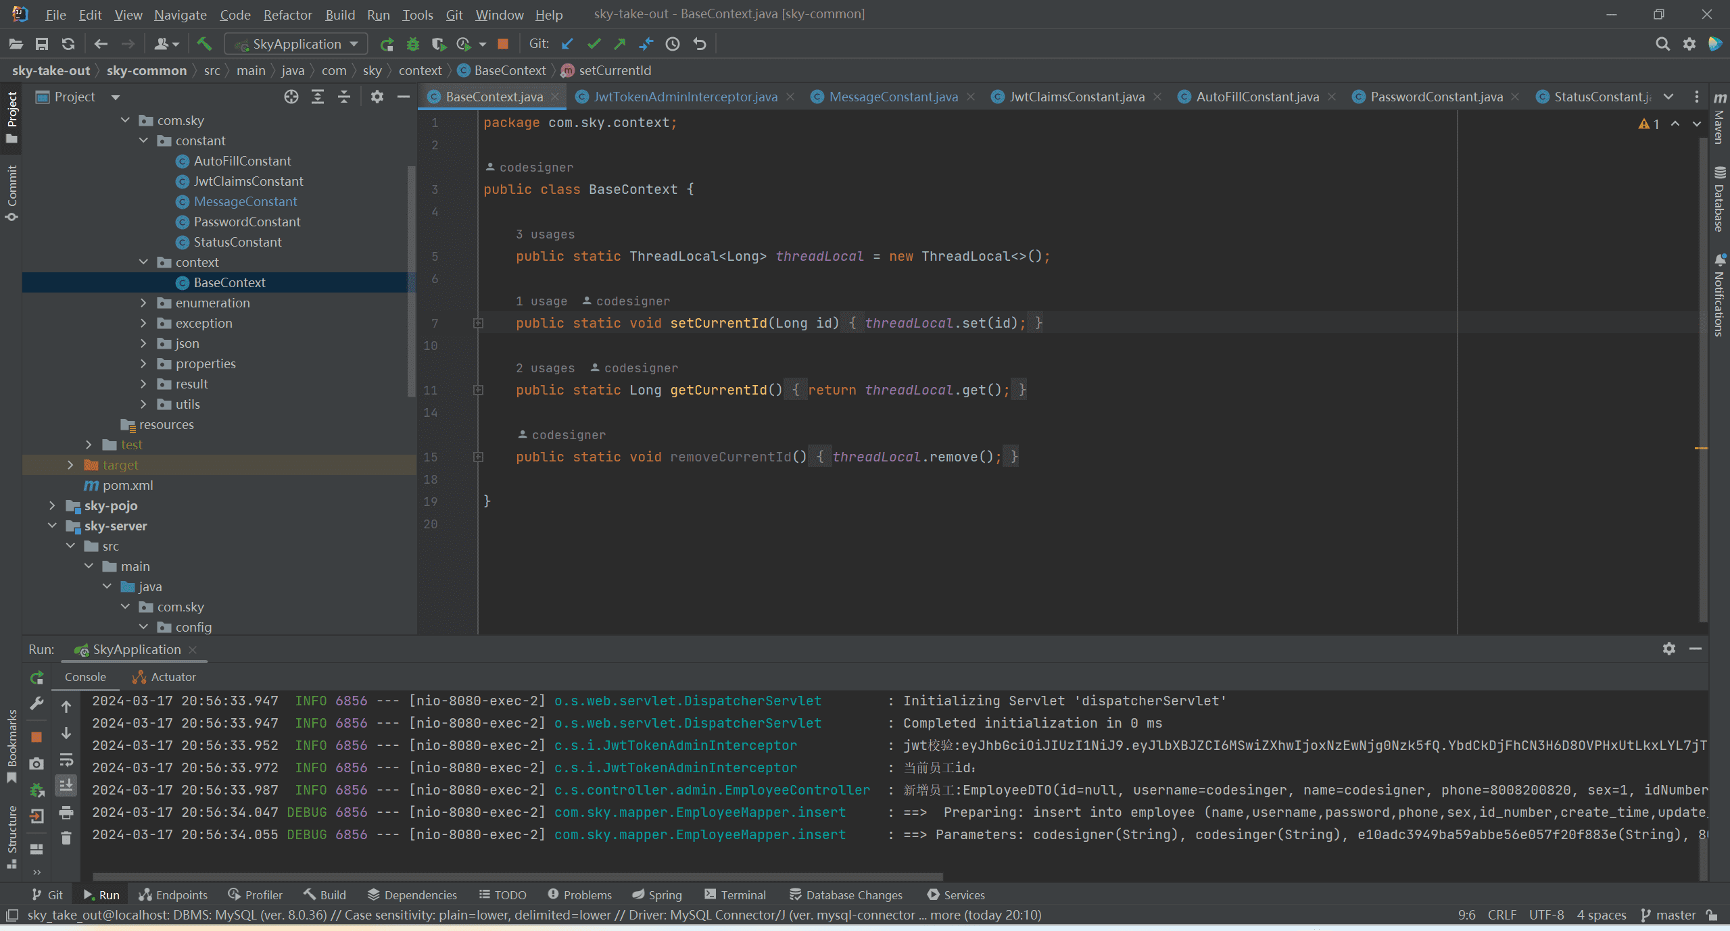This screenshot has height=931, width=1730.
Task: Click warning stripe mark in editor gutter
Action: click(1702, 448)
